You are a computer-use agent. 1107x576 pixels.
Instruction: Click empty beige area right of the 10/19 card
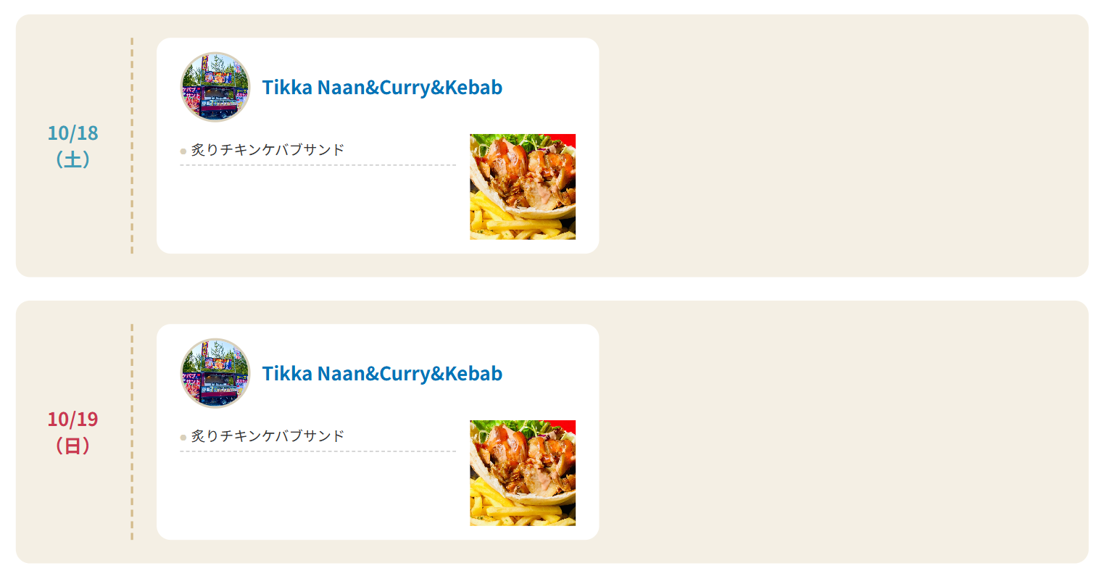(x=841, y=432)
